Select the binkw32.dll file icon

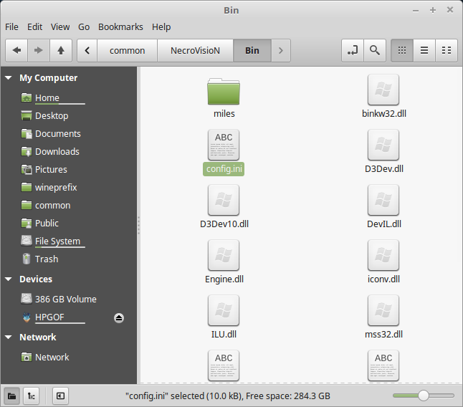pos(383,90)
